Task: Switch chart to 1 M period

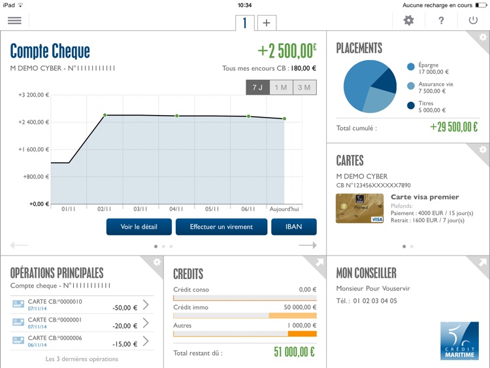Action: click(x=281, y=87)
